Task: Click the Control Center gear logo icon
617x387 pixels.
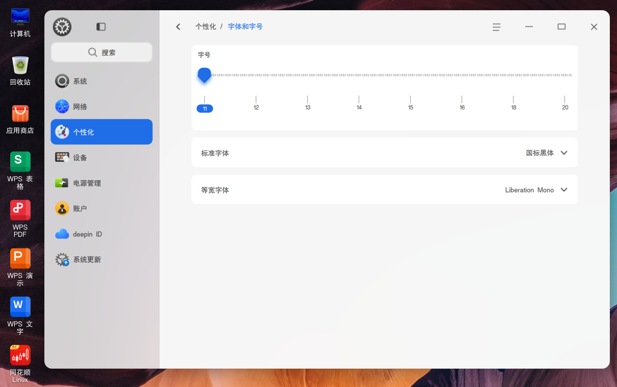Action: (x=62, y=26)
